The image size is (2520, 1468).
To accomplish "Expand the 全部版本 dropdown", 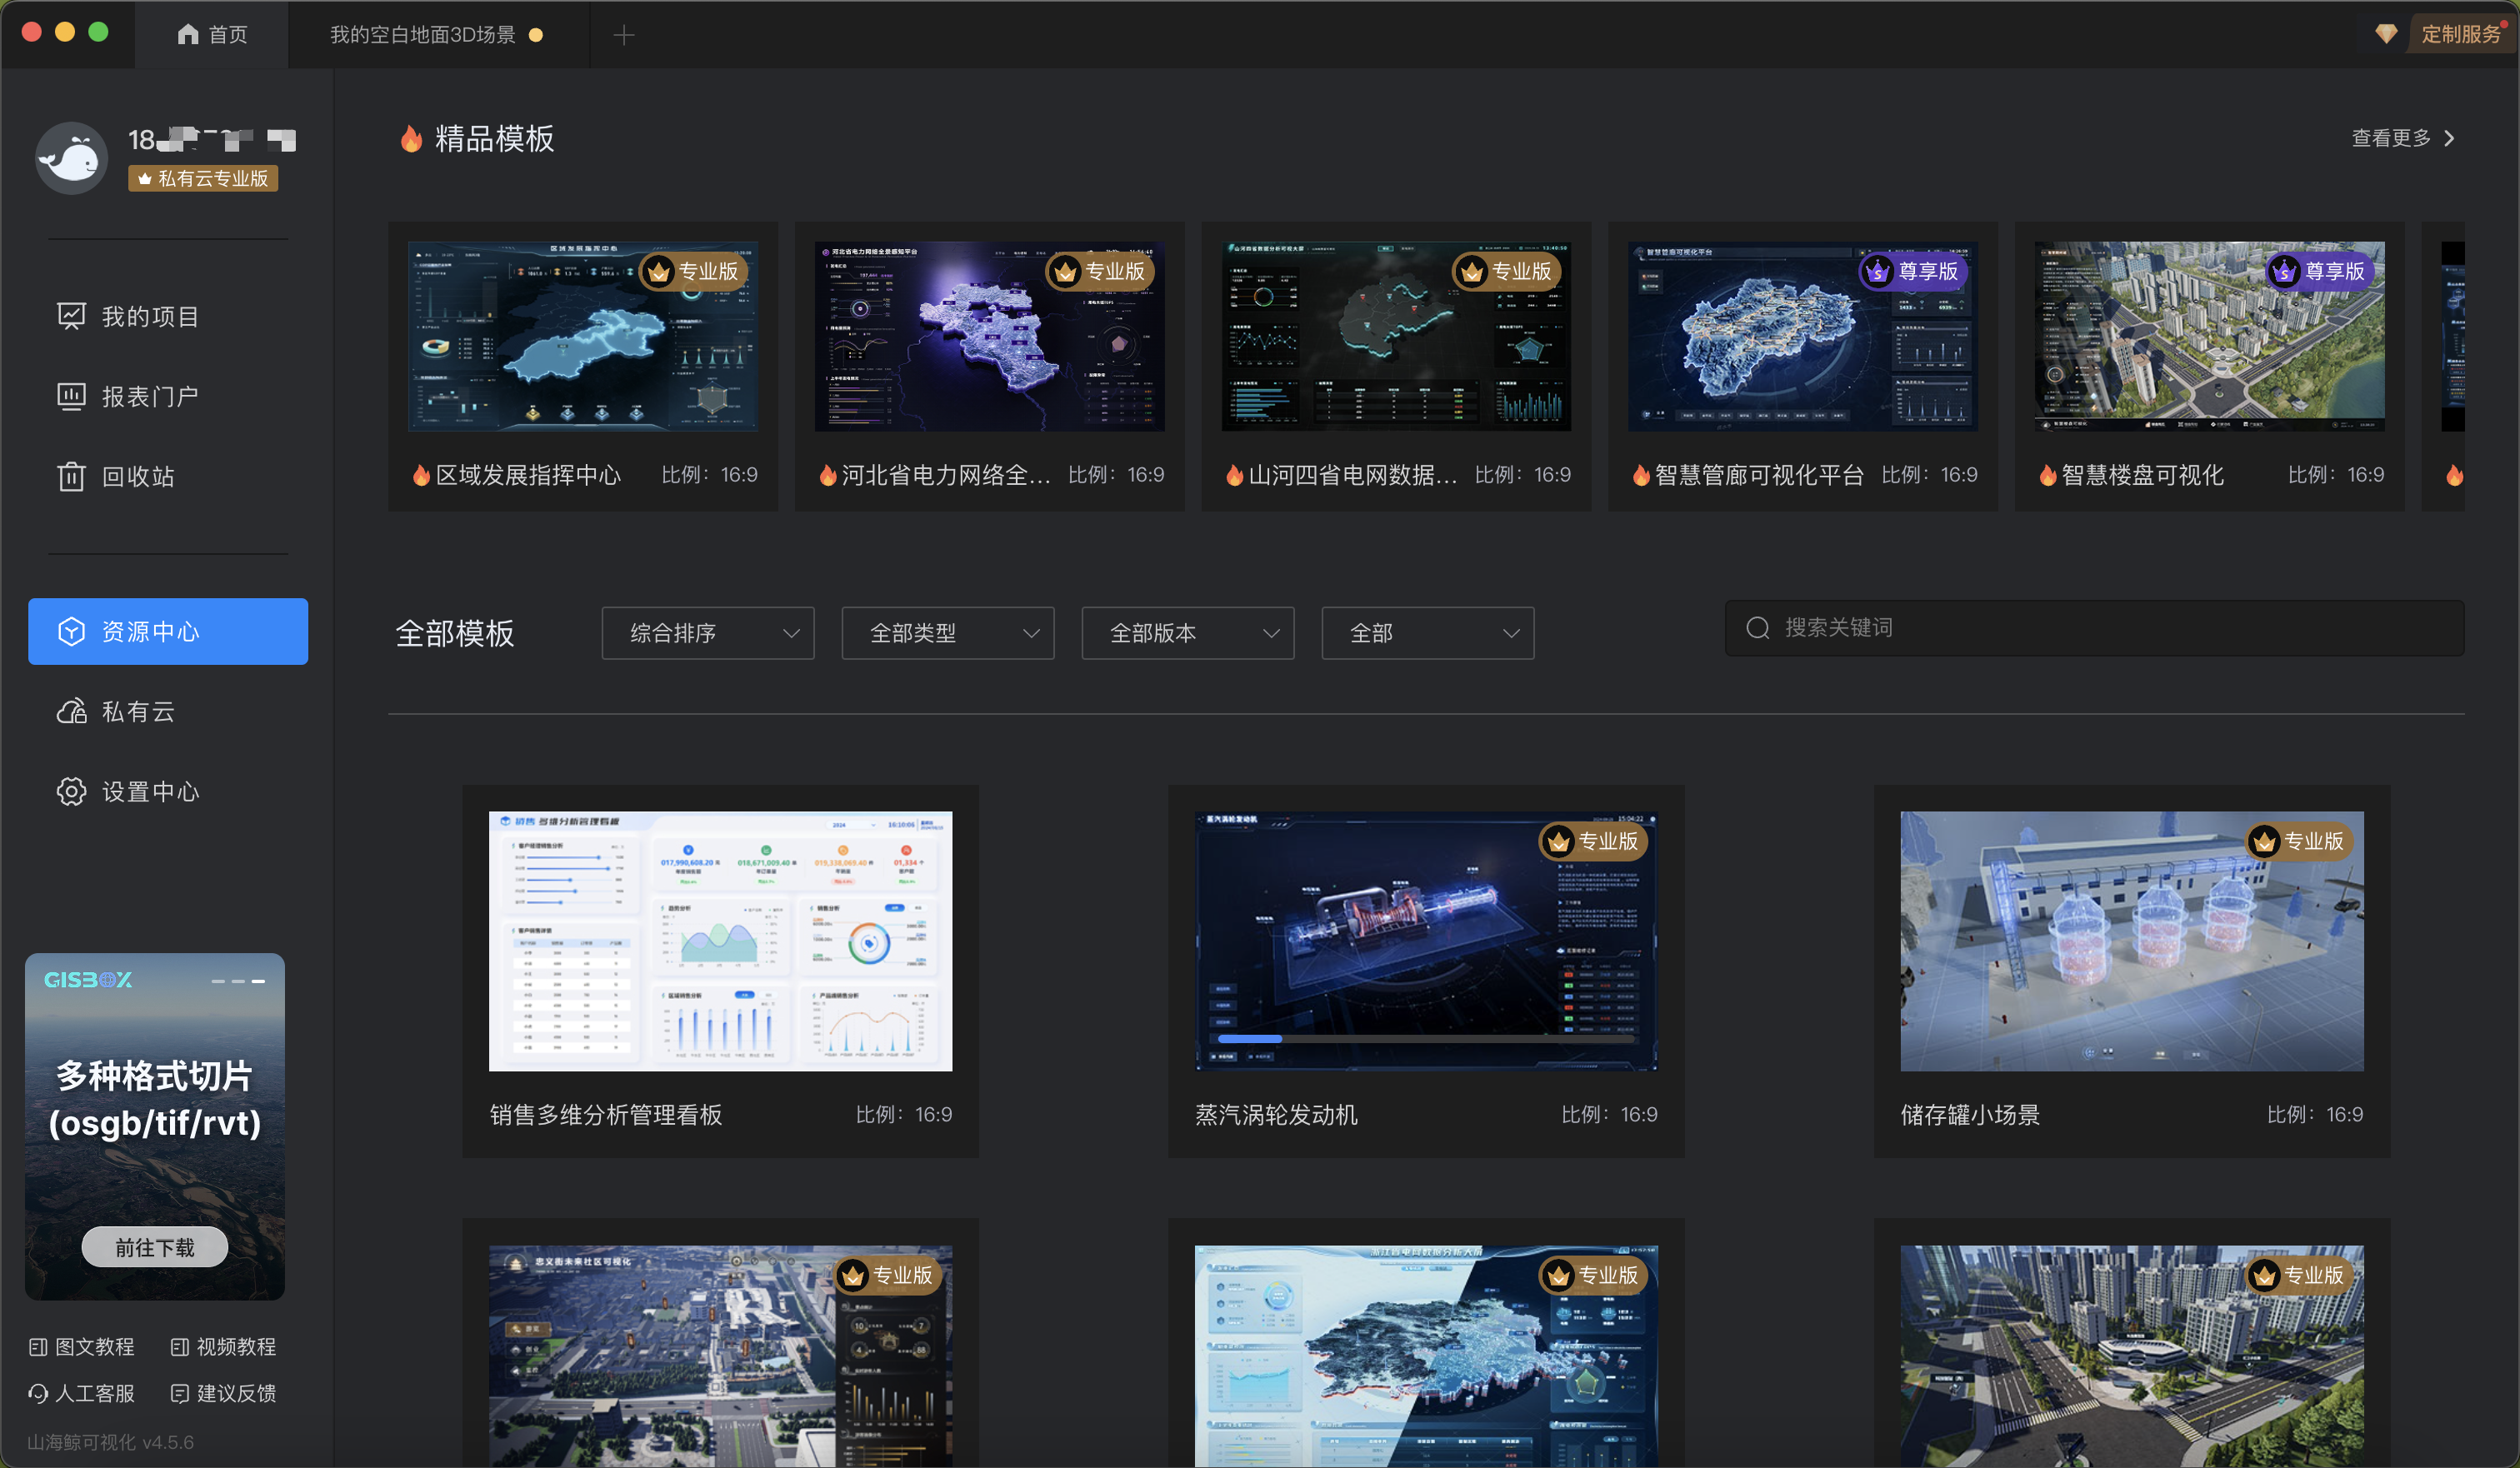I will tap(1188, 633).
